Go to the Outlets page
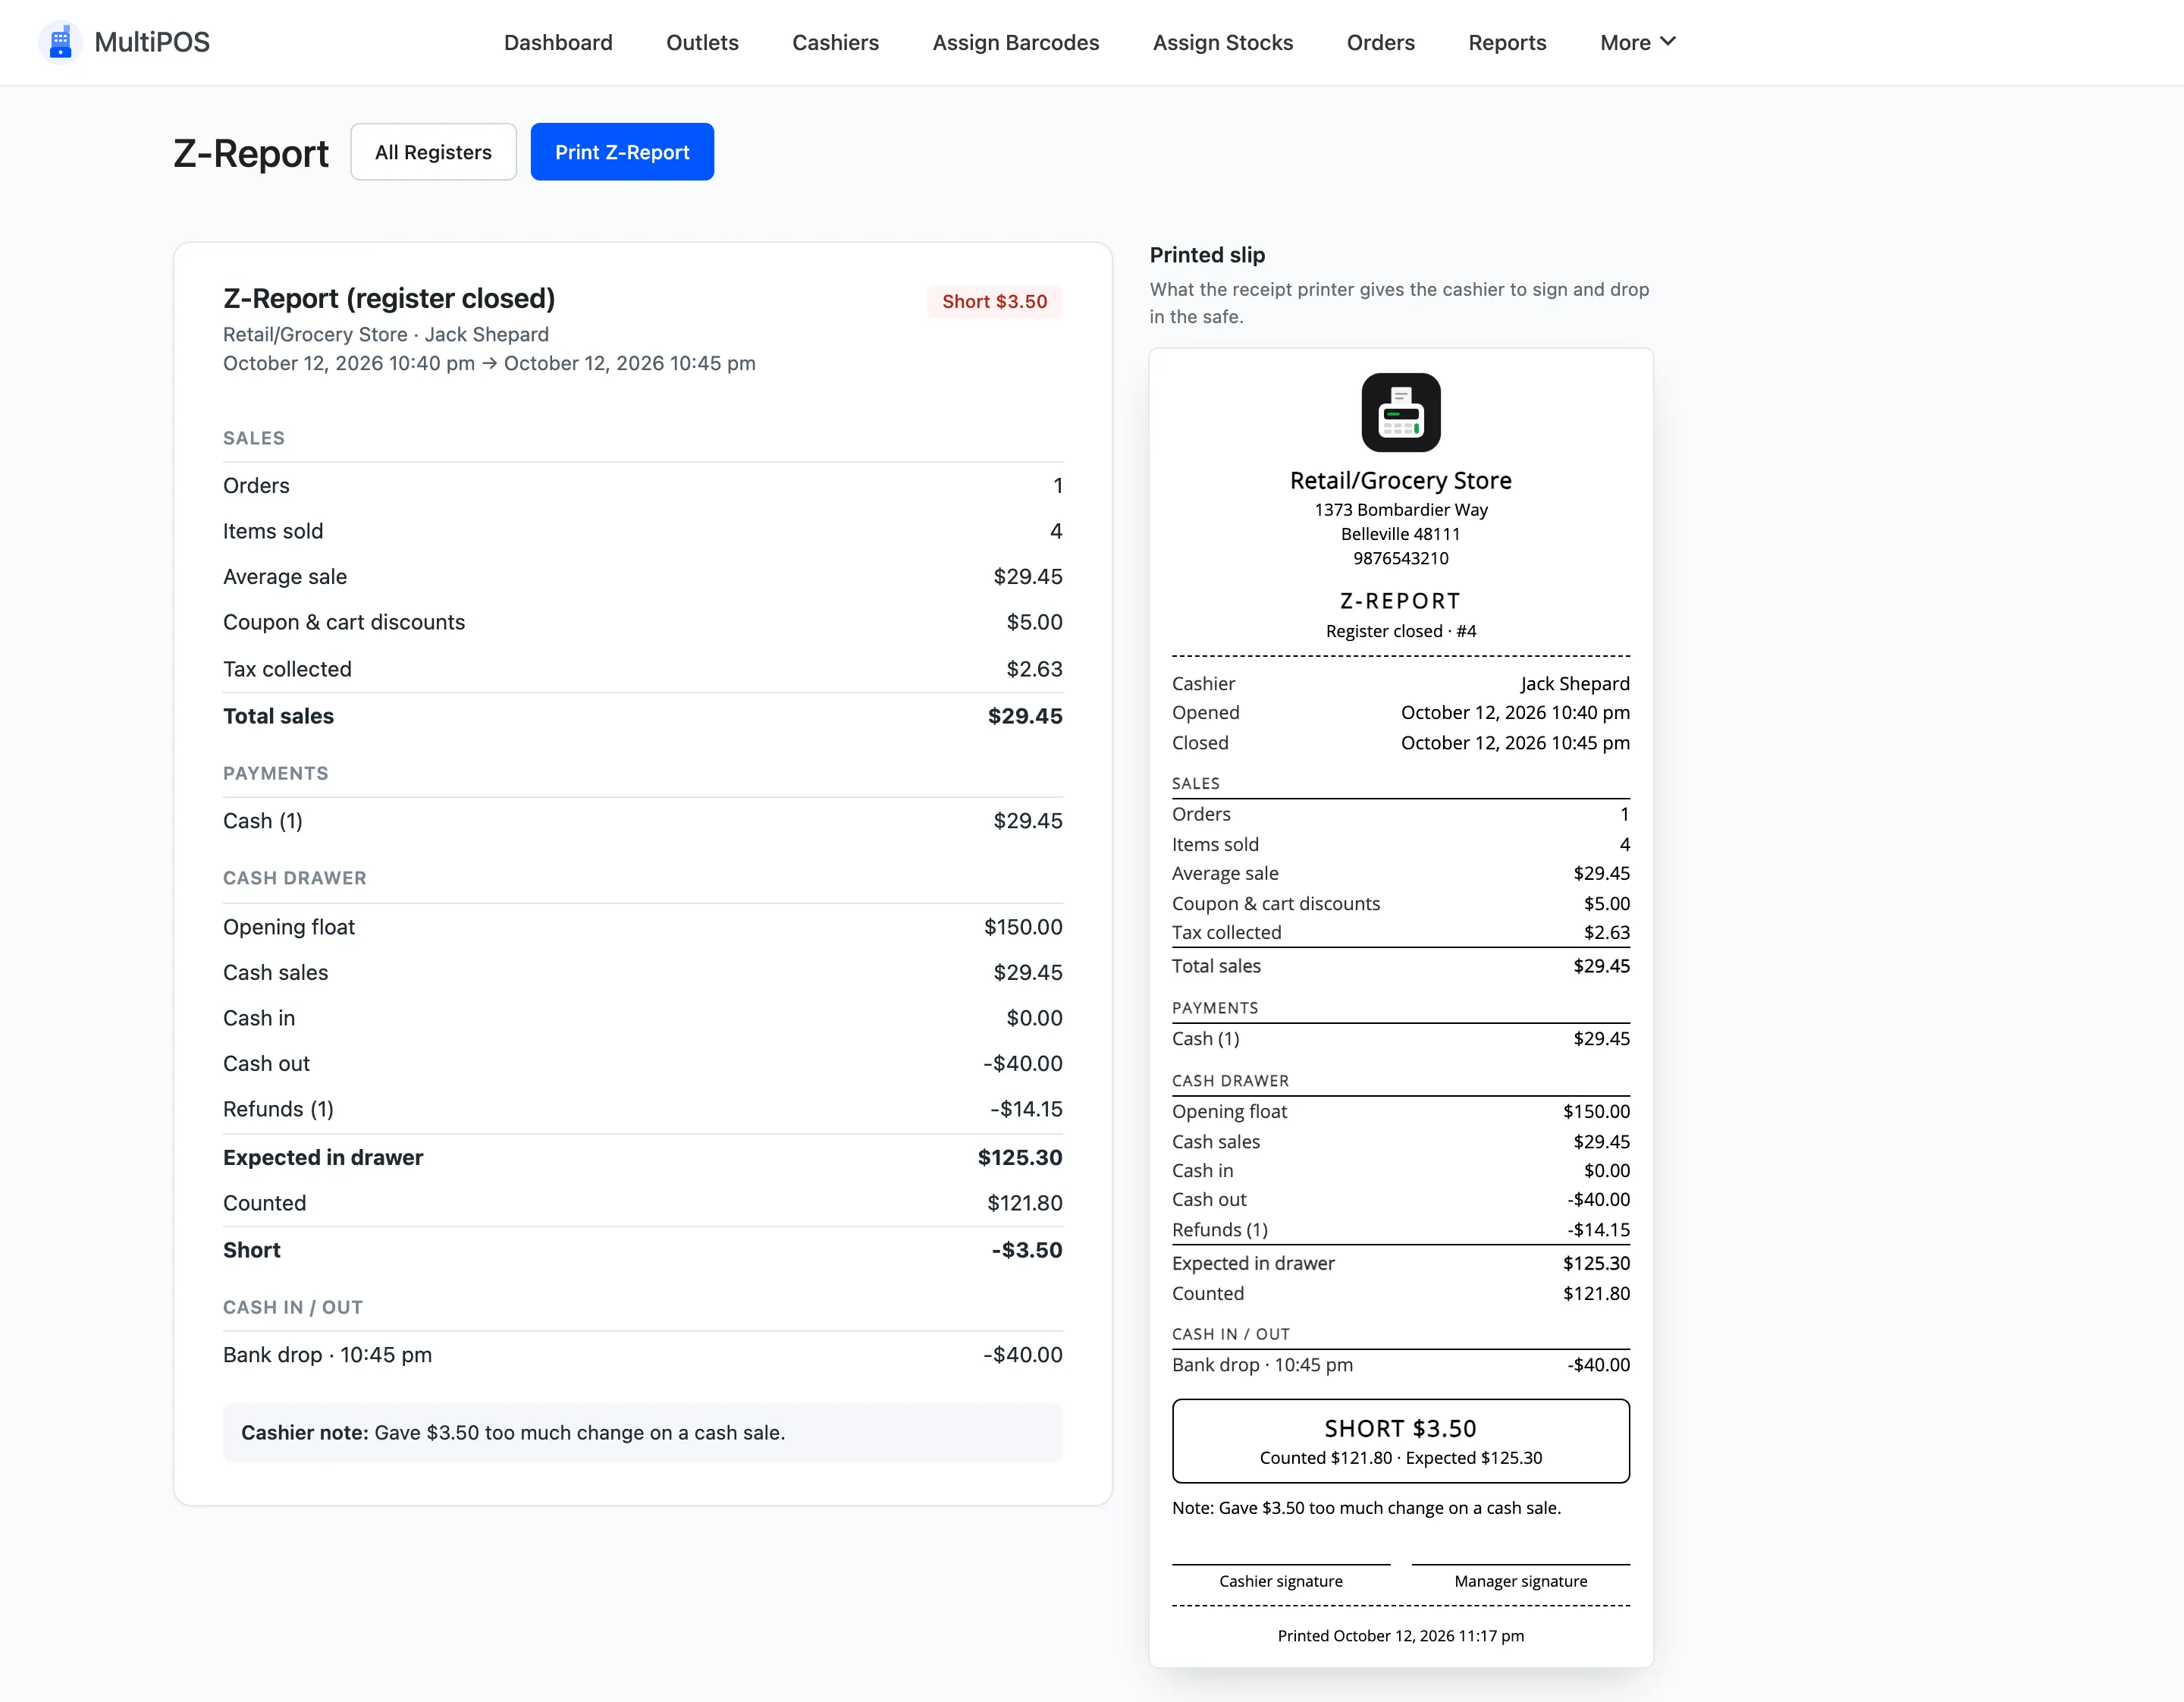This screenshot has height=1702, width=2184. (702, 42)
